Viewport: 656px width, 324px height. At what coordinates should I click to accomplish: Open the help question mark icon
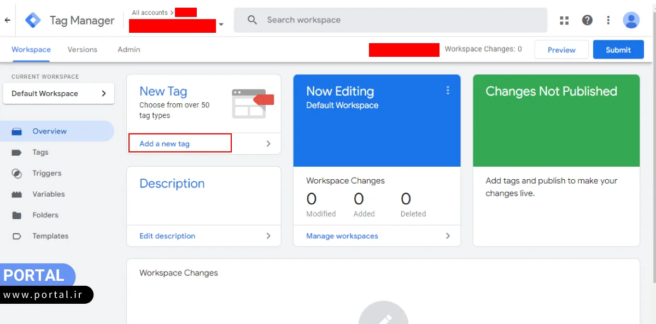coord(587,20)
